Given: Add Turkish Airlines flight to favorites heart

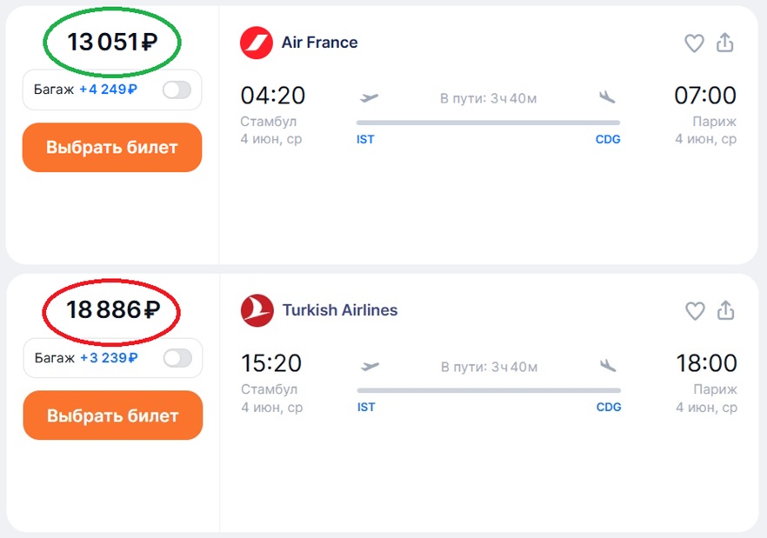Looking at the screenshot, I should (695, 311).
